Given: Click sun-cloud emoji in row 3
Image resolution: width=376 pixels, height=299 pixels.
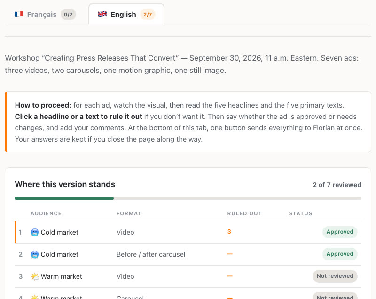Looking at the screenshot, I should 35,276.
